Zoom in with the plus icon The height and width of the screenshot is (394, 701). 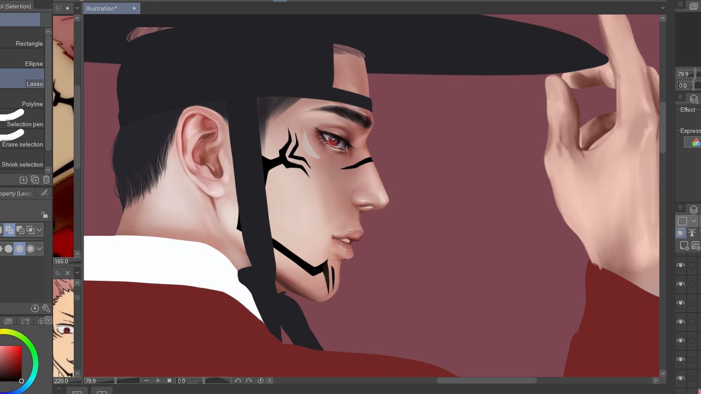(158, 381)
